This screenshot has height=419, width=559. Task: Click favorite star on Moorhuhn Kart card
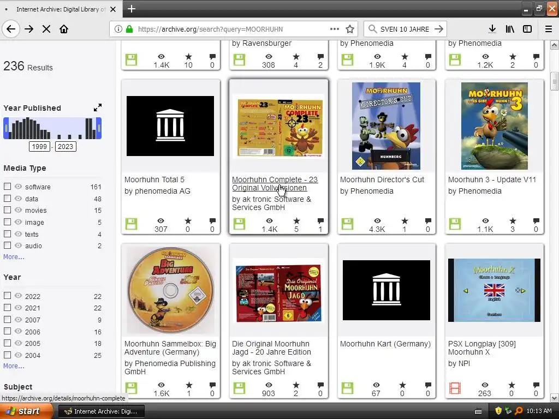pos(402,385)
